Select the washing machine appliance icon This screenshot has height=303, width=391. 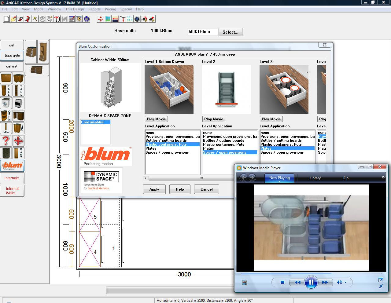6,103
